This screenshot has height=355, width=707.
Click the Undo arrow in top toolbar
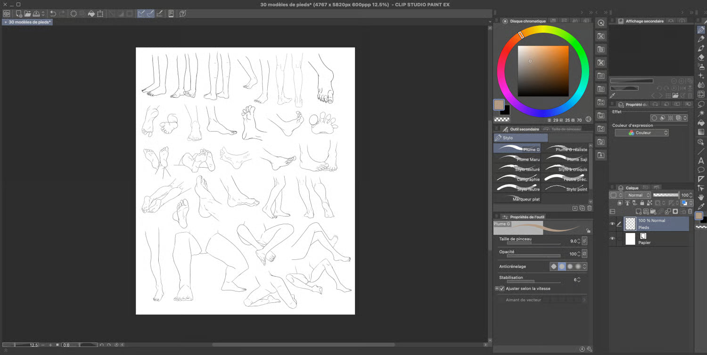[x=53, y=14]
